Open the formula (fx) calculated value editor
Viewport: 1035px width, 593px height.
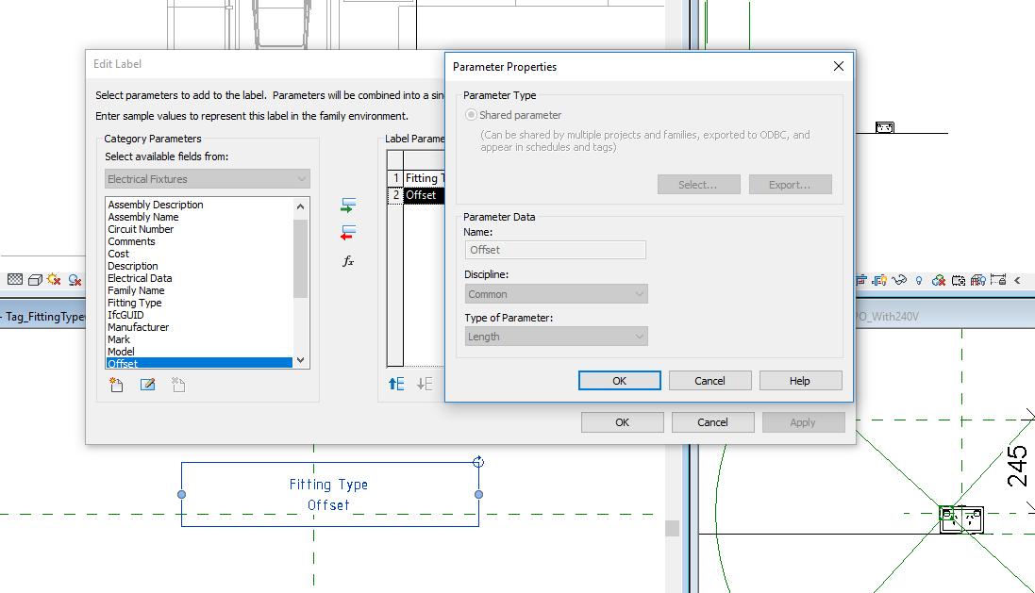(x=348, y=261)
